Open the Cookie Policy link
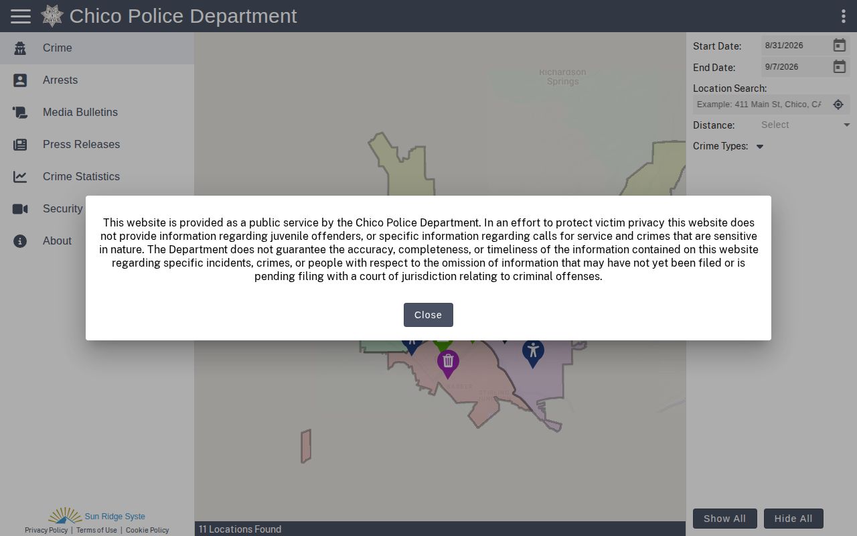Viewport: 857px width, 536px height. (147, 530)
